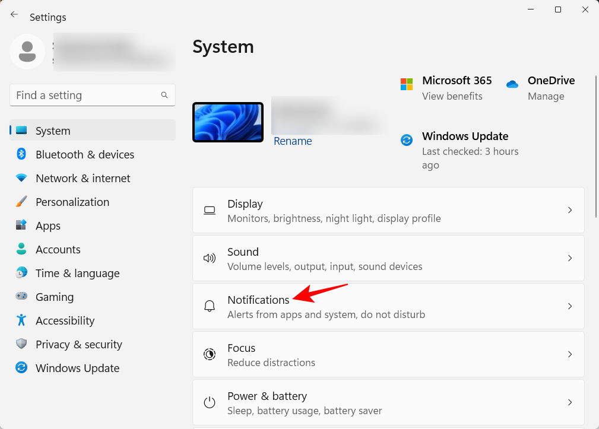The height and width of the screenshot is (429, 599).
Task: Click the Privacy & security shield icon
Action: coord(21,344)
